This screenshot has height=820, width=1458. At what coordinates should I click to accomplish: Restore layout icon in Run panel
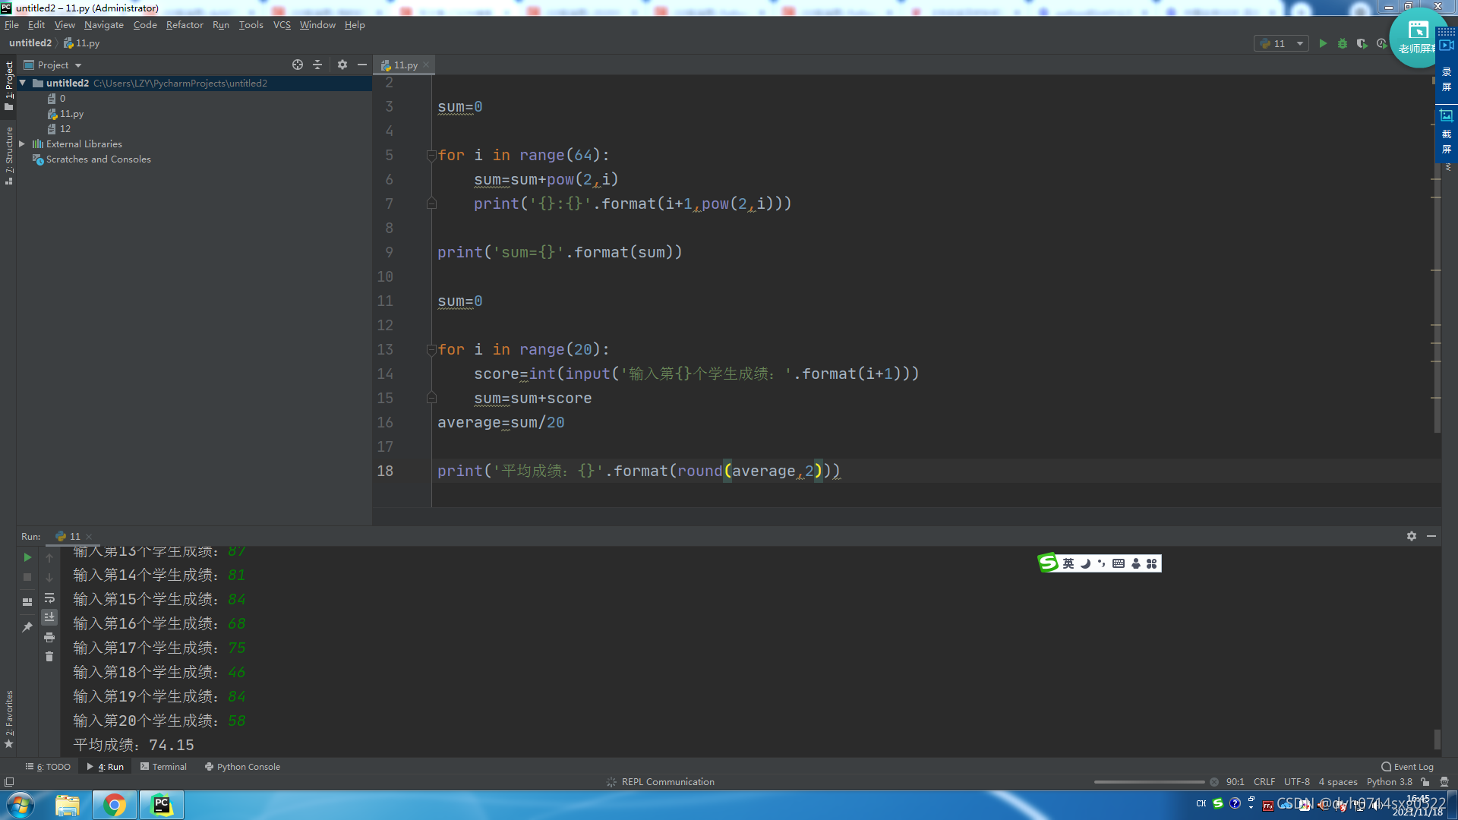27,601
